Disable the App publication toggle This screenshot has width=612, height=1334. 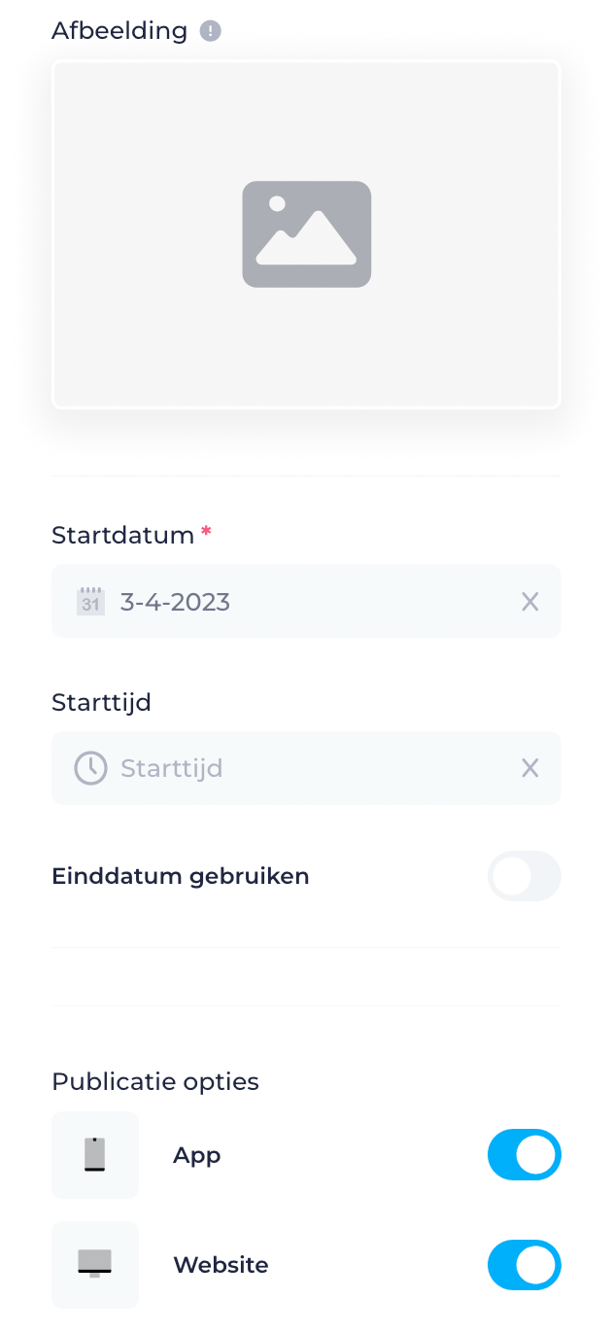click(x=525, y=1154)
